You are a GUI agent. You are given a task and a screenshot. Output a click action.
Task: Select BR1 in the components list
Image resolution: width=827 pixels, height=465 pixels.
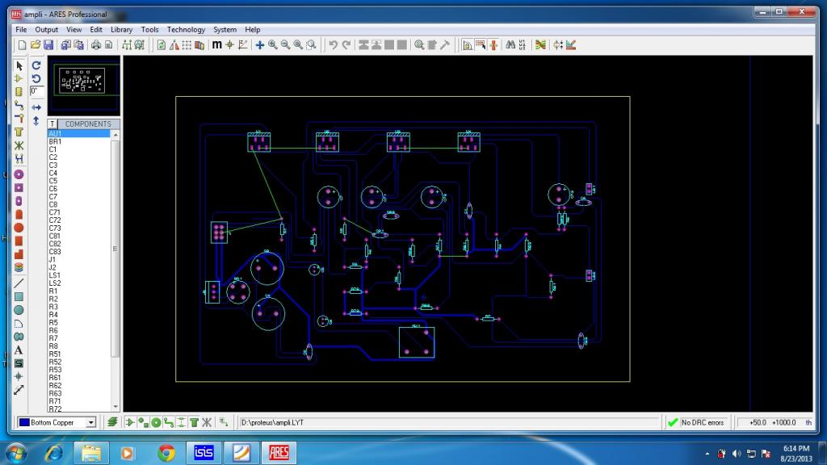click(x=79, y=141)
